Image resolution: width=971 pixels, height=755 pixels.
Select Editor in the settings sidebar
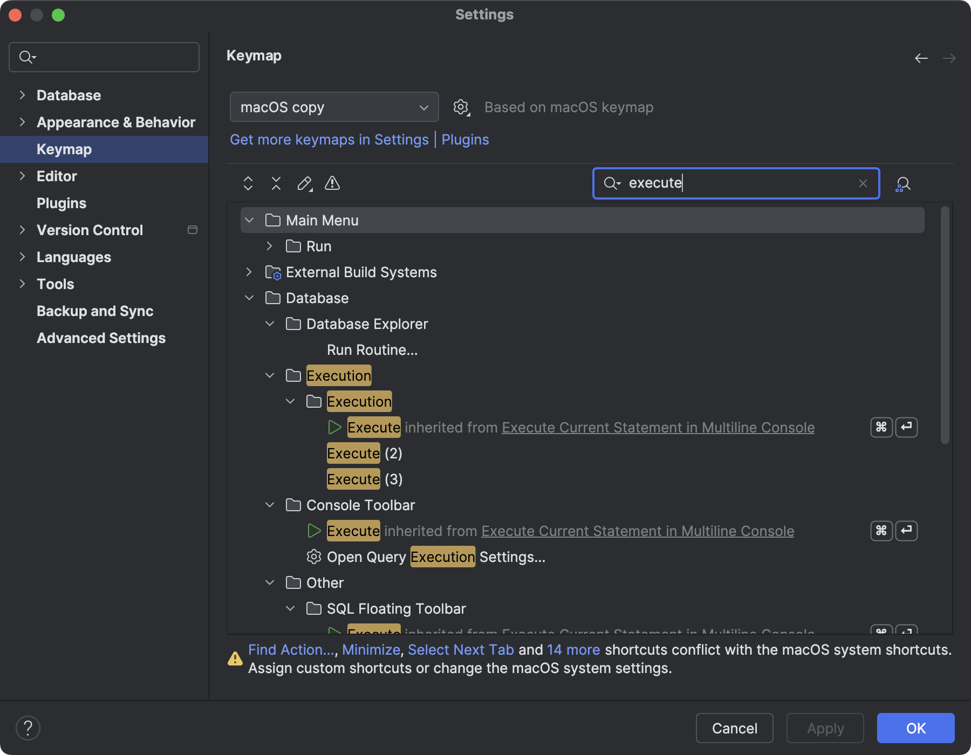56,176
